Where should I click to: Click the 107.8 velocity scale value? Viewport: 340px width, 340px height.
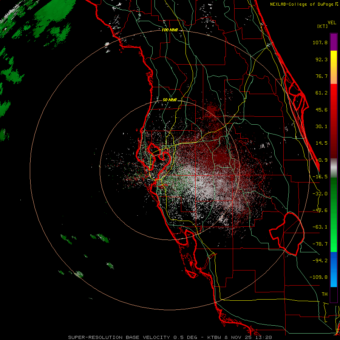[320, 42]
